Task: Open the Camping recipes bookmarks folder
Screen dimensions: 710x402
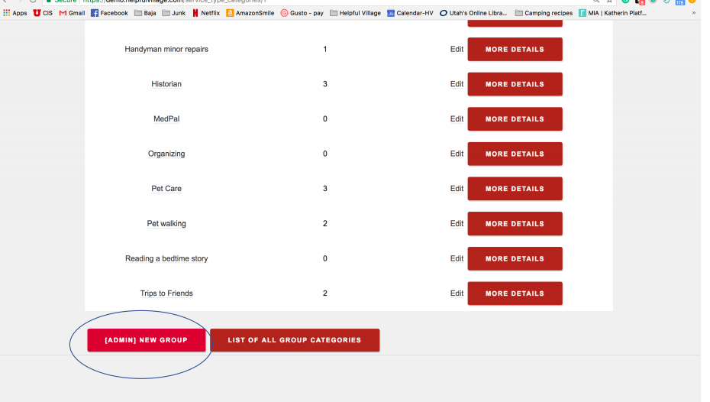Action: click(544, 13)
